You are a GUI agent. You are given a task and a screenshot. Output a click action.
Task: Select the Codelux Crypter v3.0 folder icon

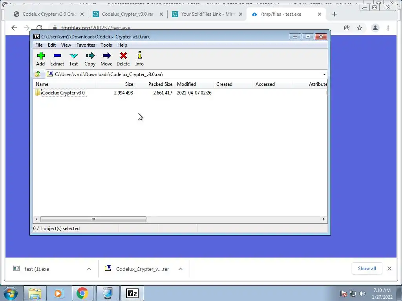coord(38,92)
